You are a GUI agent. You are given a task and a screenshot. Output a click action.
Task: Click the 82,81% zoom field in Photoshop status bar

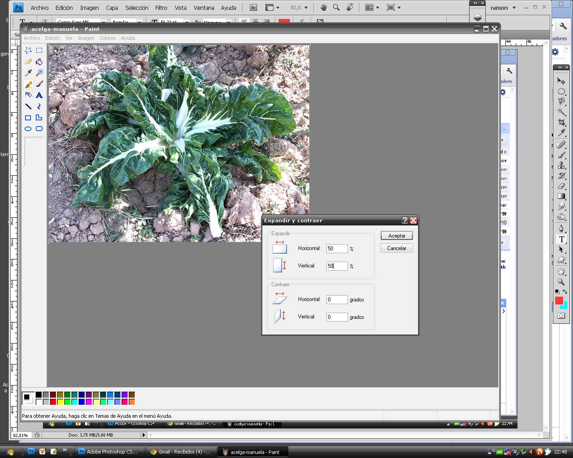click(21, 435)
